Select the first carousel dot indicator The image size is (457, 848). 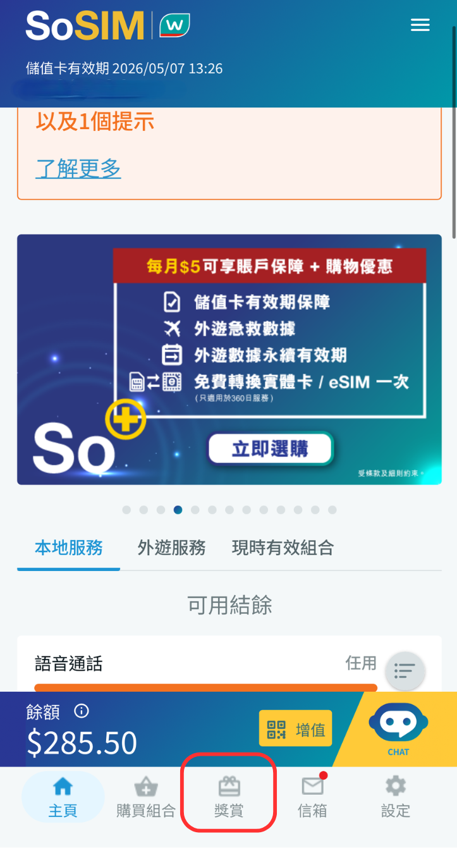[126, 510]
